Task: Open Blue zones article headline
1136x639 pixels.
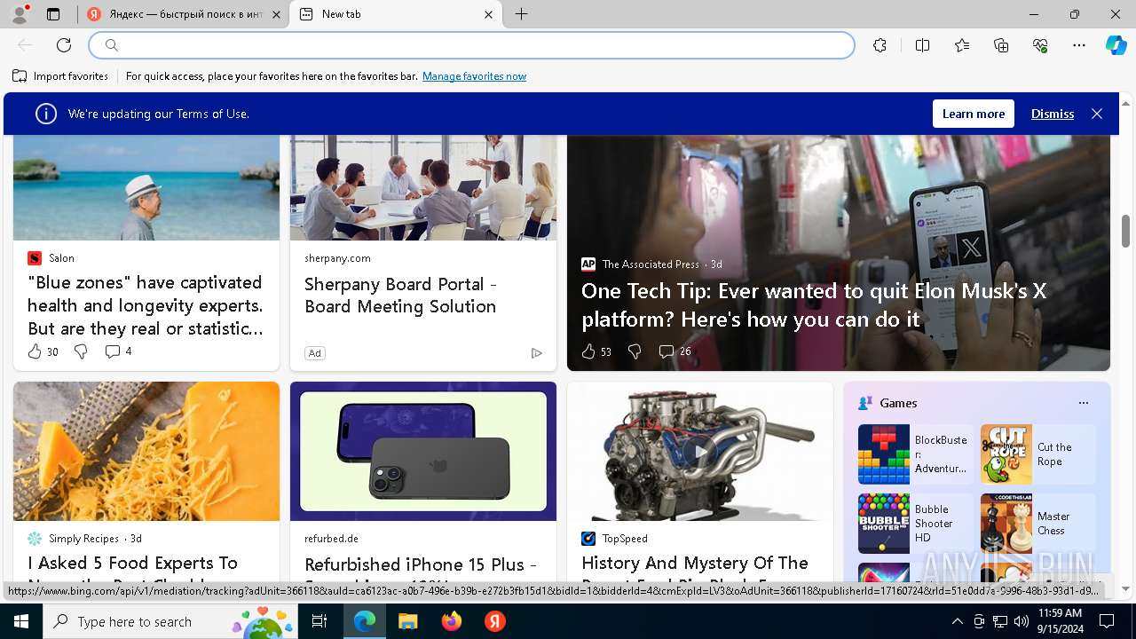Action: pyautogui.click(x=146, y=305)
